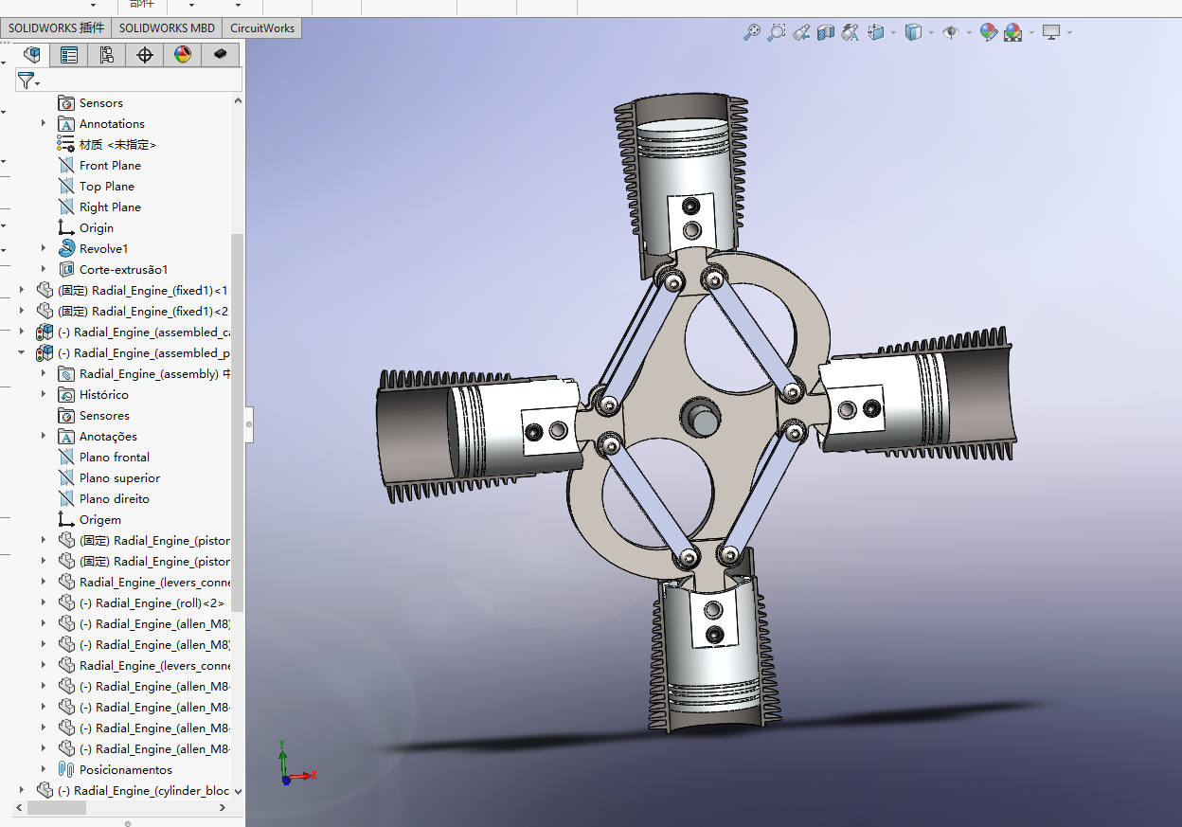Click the tree's vertical scroll down arrow
Screen dimensions: 1182x827
[238, 791]
